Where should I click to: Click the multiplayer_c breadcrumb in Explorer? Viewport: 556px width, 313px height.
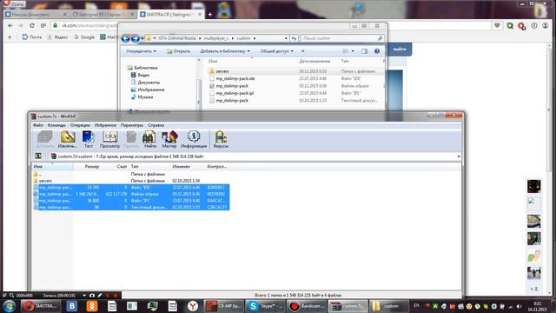(x=216, y=38)
